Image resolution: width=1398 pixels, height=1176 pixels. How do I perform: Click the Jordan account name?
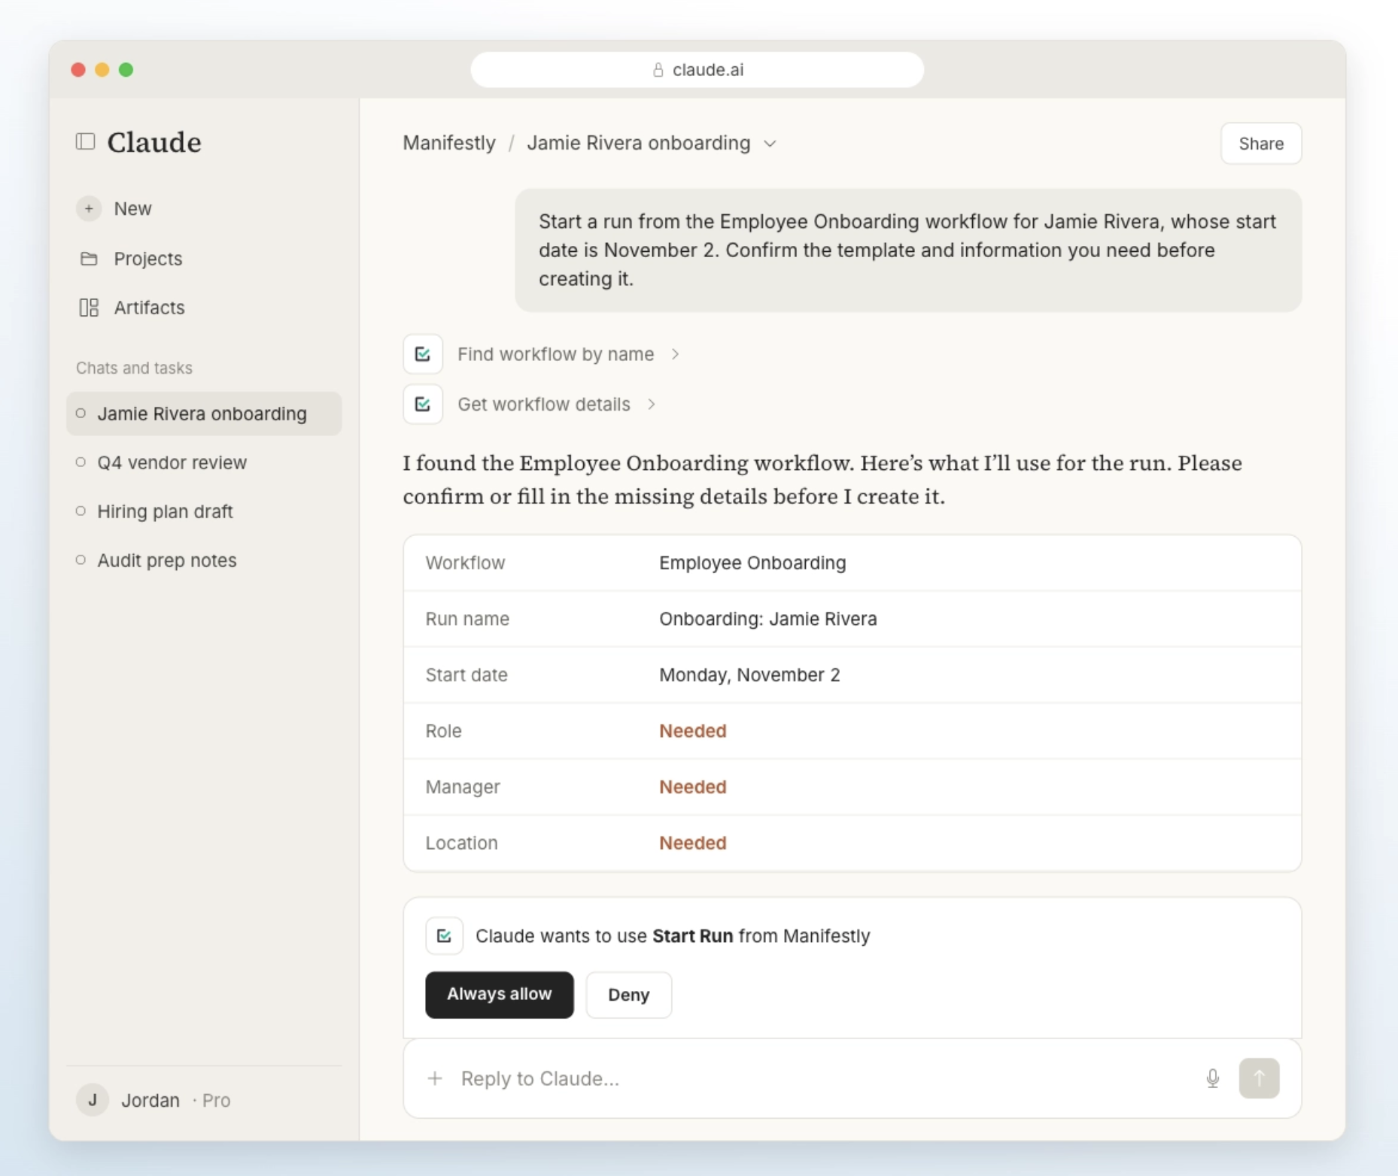(150, 1100)
